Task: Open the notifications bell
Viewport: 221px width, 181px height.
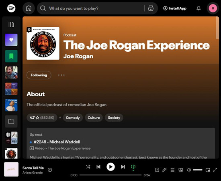Action: pos(198,8)
